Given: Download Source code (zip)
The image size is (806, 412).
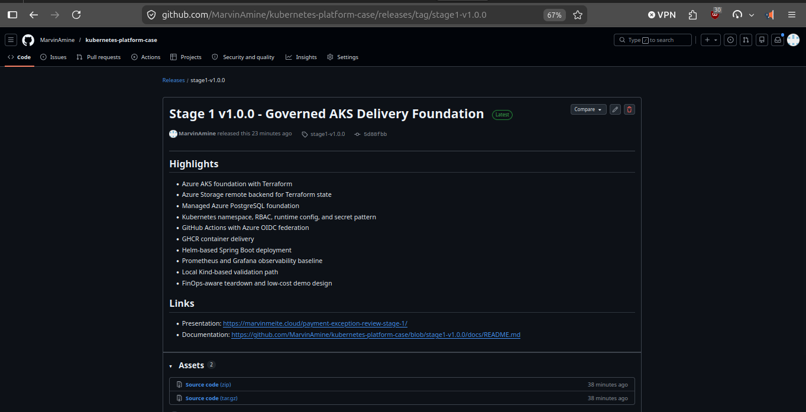Looking at the screenshot, I should (208, 385).
